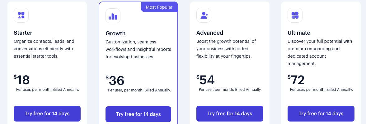The height and width of the screenshot is (124, 366).
Task: Click the Ultimate plan description about premium onboarding
Action: point(320,52)
